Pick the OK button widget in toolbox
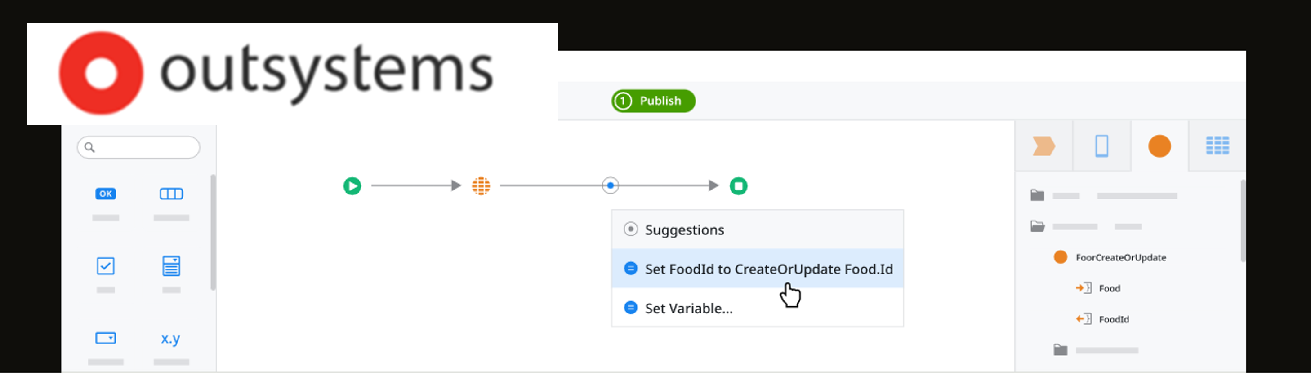Image resolution: width=1311 pixels, height=375 pixels. (105, 194)
